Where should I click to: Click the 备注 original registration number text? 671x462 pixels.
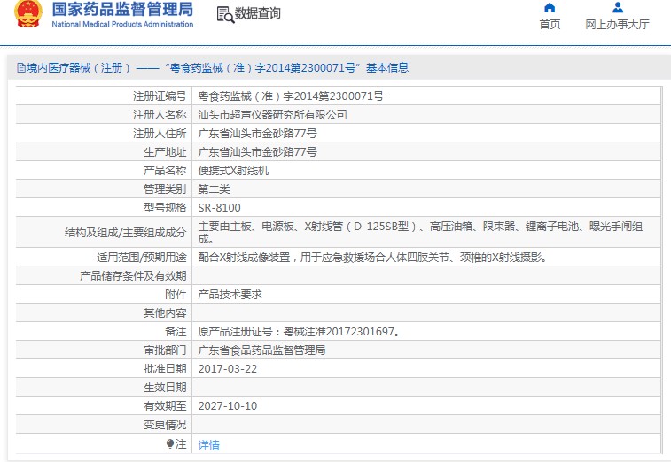pyautogui.click(x=299, y=331)
